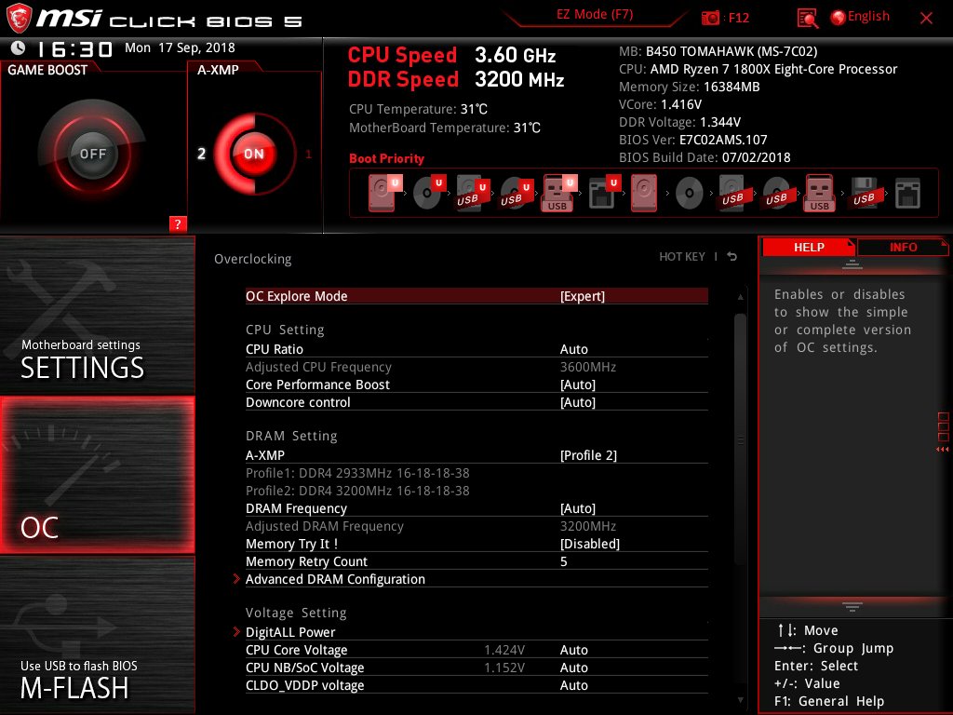Select the UEFI USB hard disk boot icon
Screen dimensions: 953x715
[472, 193]
